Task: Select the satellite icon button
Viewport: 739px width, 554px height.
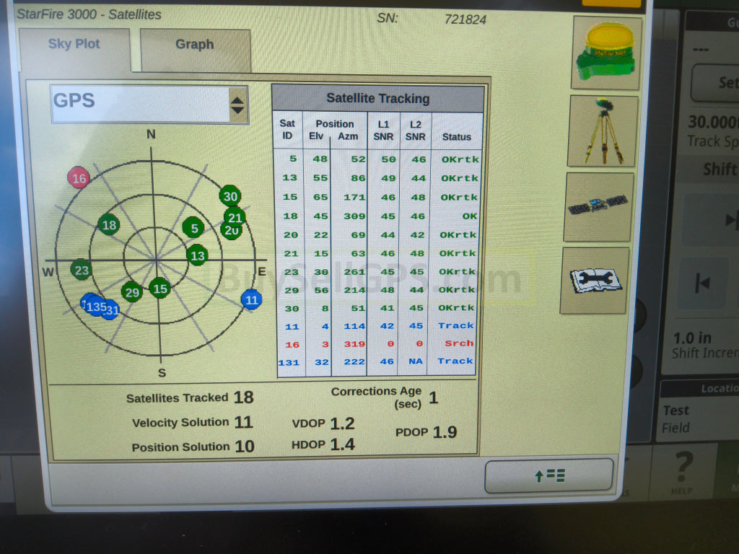Action: (x=598, y=206)
